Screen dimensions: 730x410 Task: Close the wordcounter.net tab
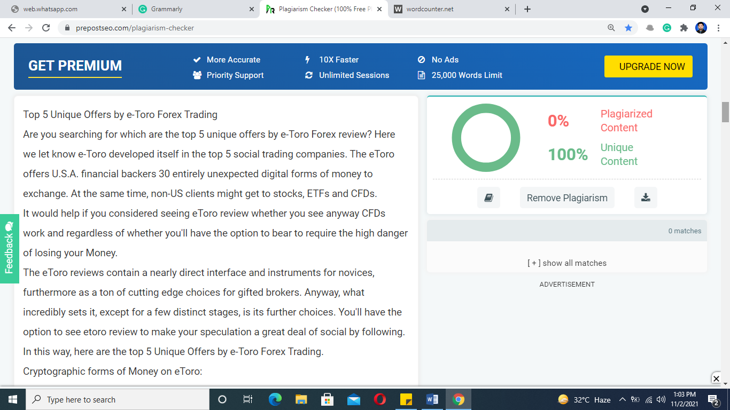click(x=507, y=9)
